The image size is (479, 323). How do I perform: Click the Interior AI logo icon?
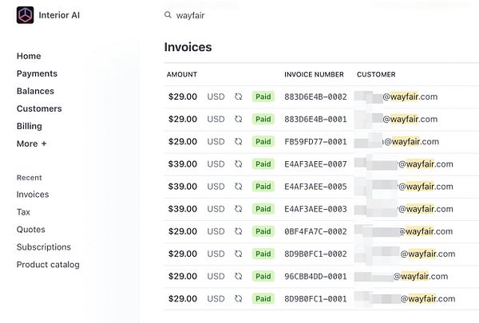pyautogui.click(x=26, y=15)
